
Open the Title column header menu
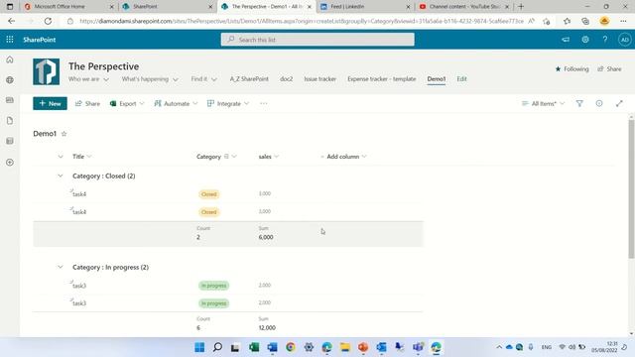click(x=81, y=157)
